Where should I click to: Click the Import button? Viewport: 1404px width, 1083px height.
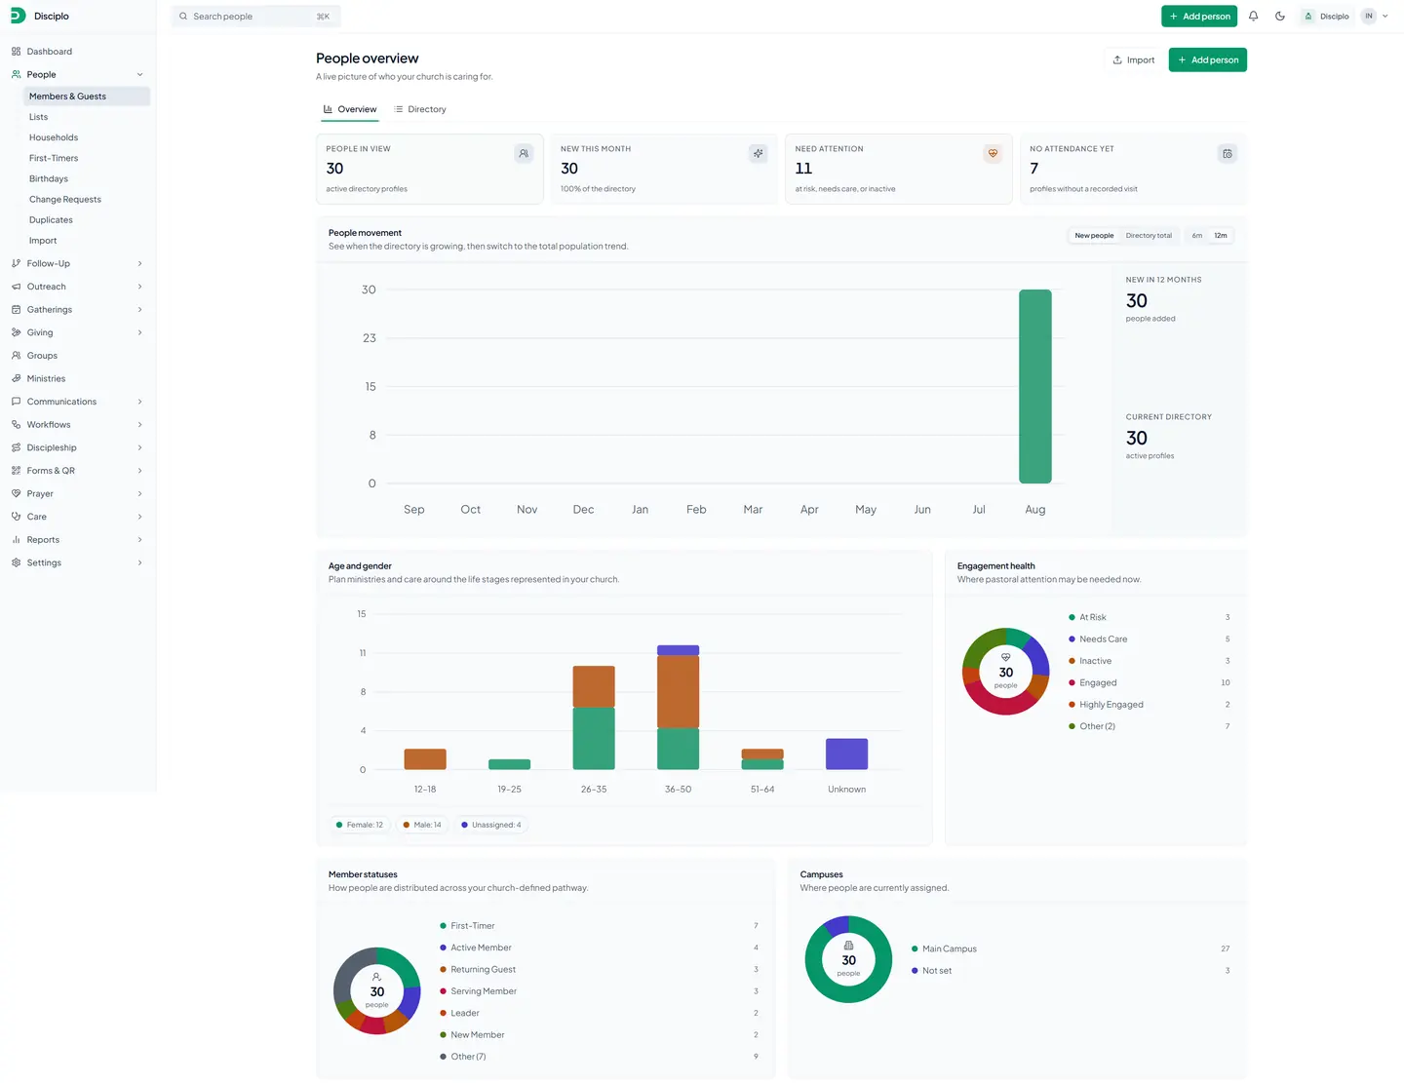[1134, 60]
